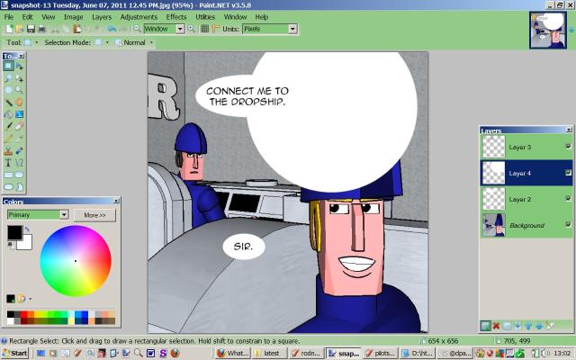This screenshot has height=360, width=576.
Task: Open the Adjustments menu
Action: [138, 16]
